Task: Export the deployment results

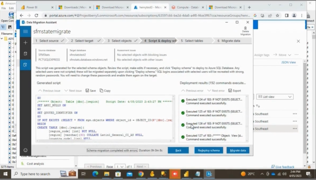Action: (x=235, y=90)
